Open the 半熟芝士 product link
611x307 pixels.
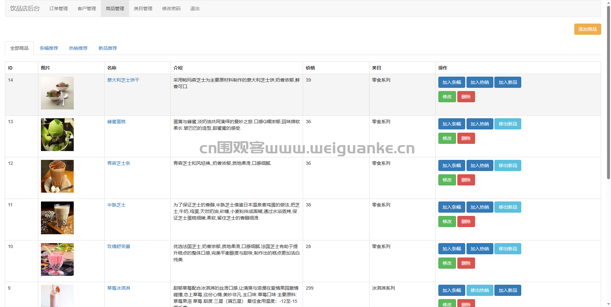coord(116,205)
